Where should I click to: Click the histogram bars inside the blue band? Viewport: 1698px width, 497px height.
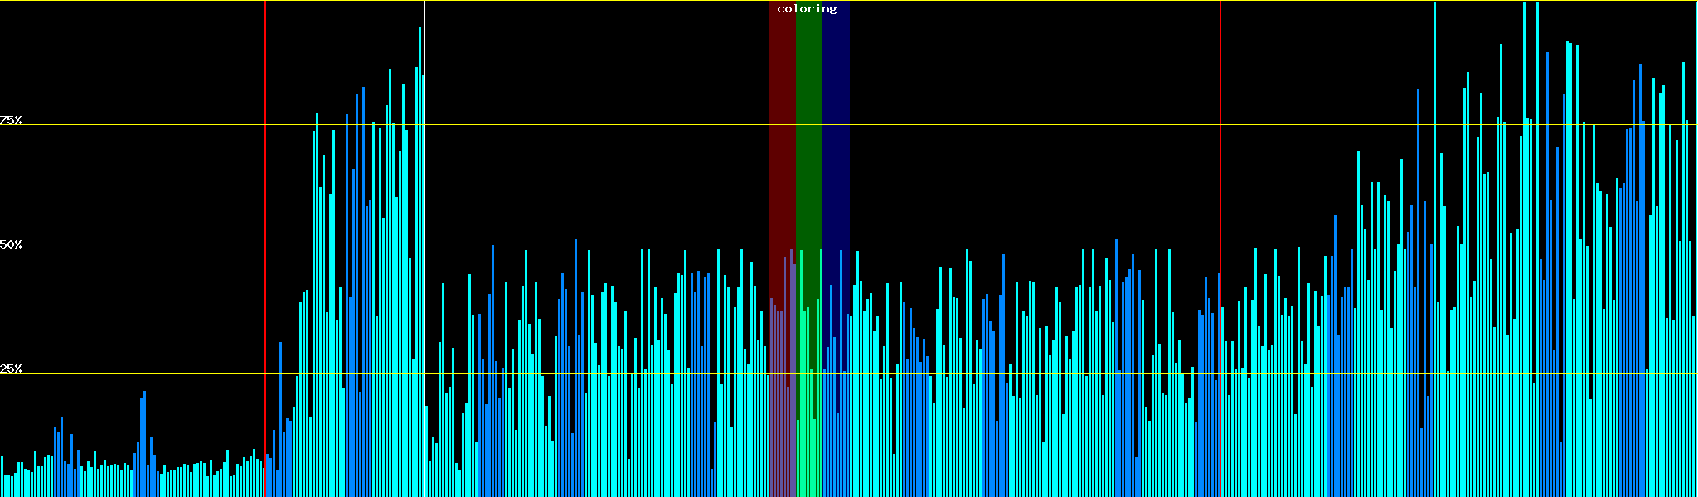click(x=836, y=414)
